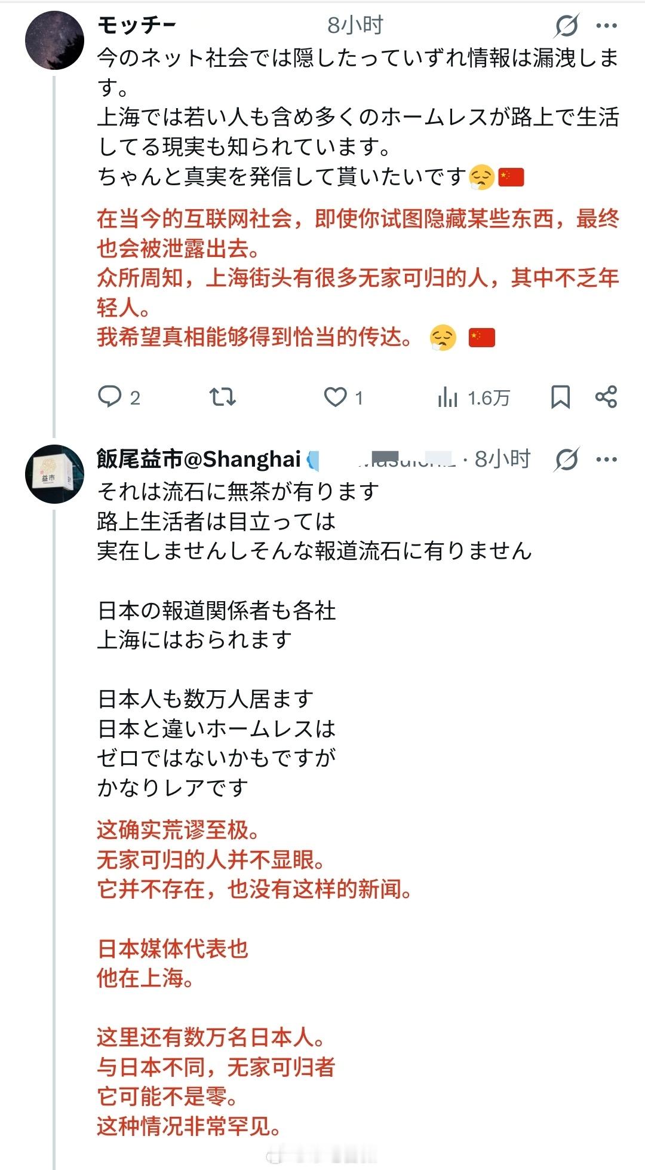Repost モッチー's post
This screenshot has height=1170, width=645.
coord(223,397)
